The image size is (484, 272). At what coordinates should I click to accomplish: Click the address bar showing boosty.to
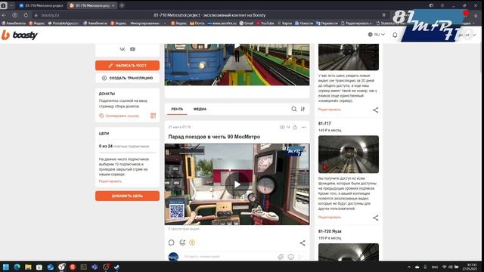point(209,15)
